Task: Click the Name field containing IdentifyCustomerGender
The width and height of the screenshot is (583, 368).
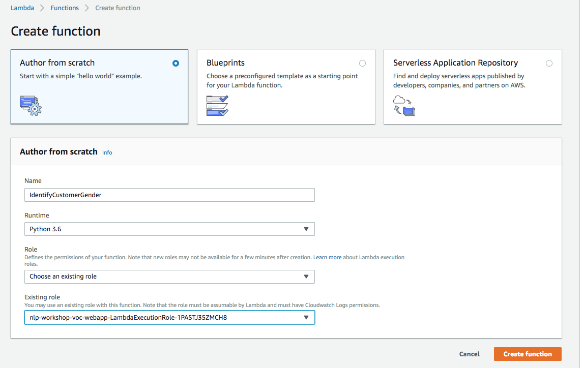Action: point(169,195)
